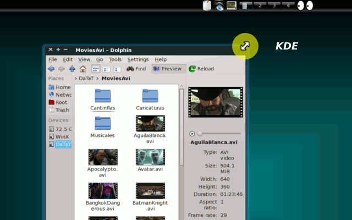Click the Dolphin window title bar text

coord(103,50)
